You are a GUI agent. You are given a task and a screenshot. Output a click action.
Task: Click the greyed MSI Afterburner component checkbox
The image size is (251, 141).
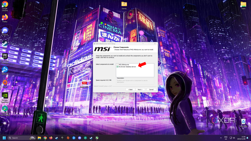click(x=117, y=64)
